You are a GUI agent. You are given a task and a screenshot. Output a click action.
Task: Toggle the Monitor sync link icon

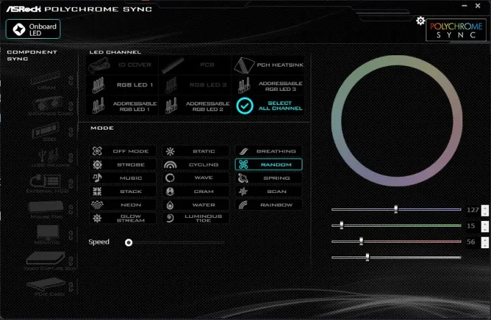click(x=71, y=236)
